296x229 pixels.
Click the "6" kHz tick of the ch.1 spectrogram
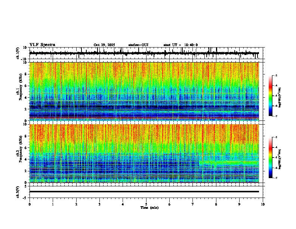[x=26, y=86]
